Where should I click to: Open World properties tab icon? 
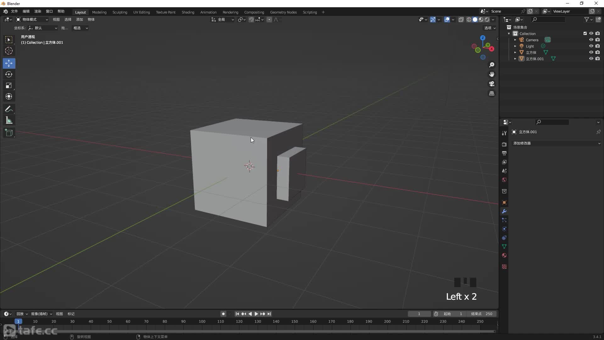point(504,179)
